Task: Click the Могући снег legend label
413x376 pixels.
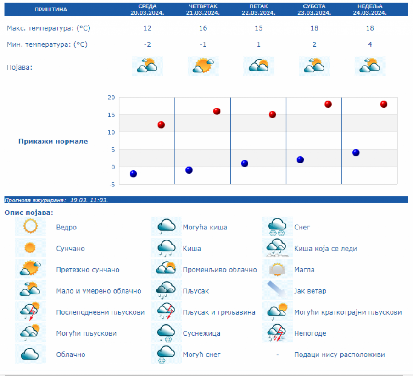Action: pos(202,354)
